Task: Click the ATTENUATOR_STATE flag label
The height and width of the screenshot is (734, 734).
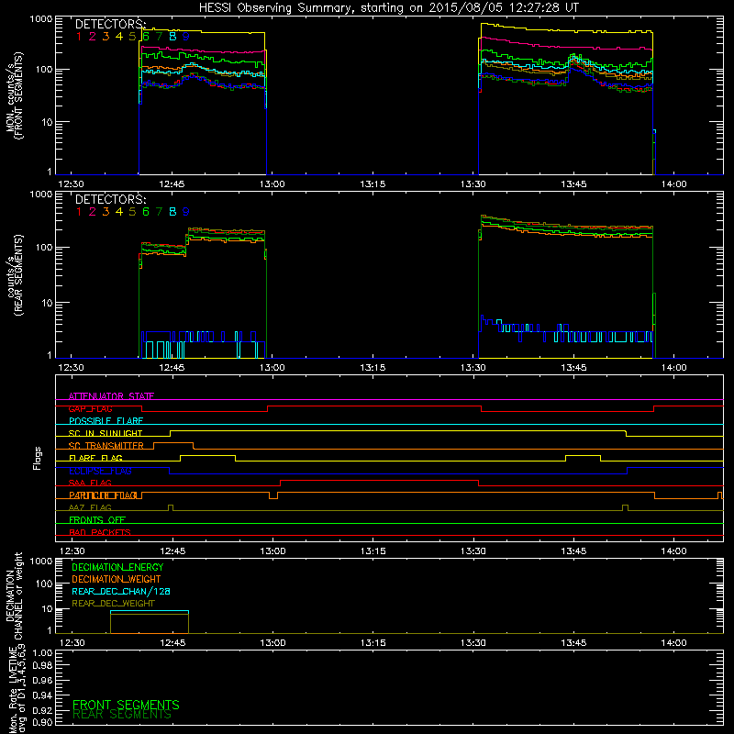Action: [x=111, y=396]
